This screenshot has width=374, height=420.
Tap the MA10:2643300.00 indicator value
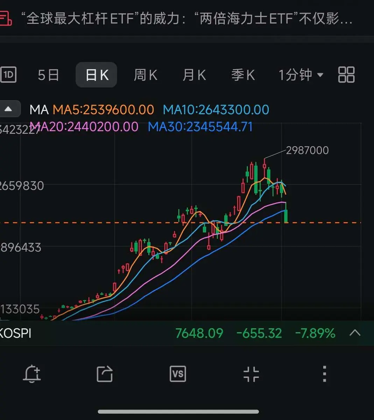[216, 110]
